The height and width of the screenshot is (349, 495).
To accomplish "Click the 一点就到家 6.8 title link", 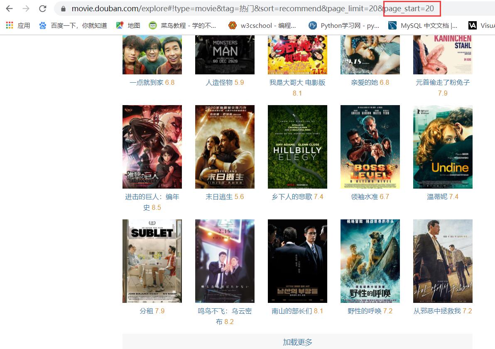I will (x=152, y=82).
